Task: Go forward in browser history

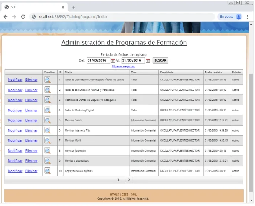Action: click(x=14, y=17)
